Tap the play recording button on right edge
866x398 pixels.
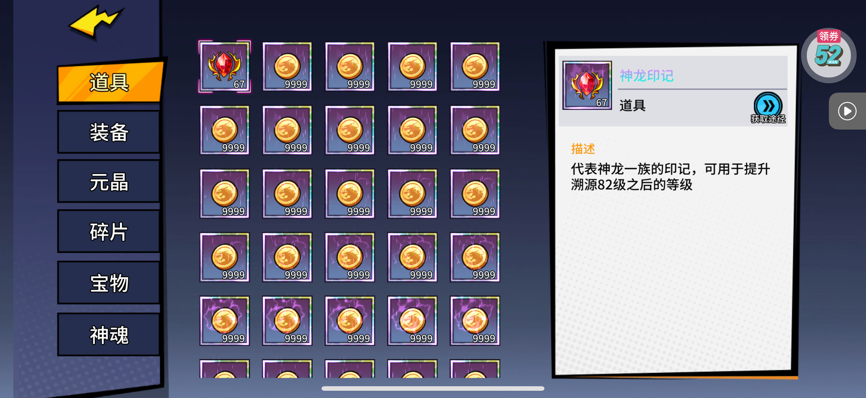(x=847, y=111)
